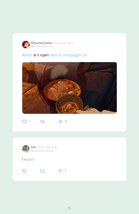The width and height of the screenshot is (139, 214).
Task: Open bot profile avatar picture
Action: 26,149
